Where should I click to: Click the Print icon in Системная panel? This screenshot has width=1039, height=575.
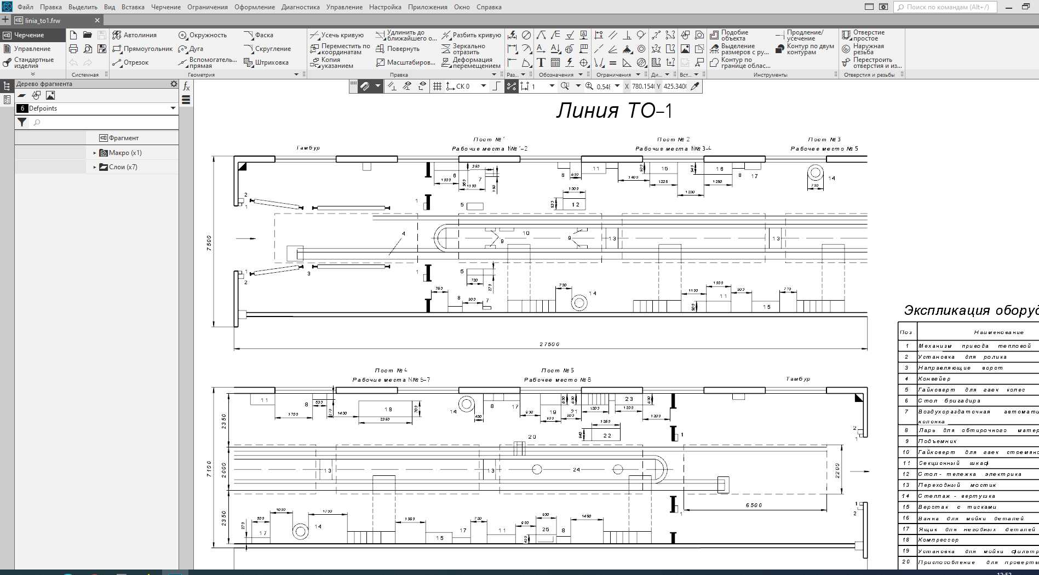(73, 49)
